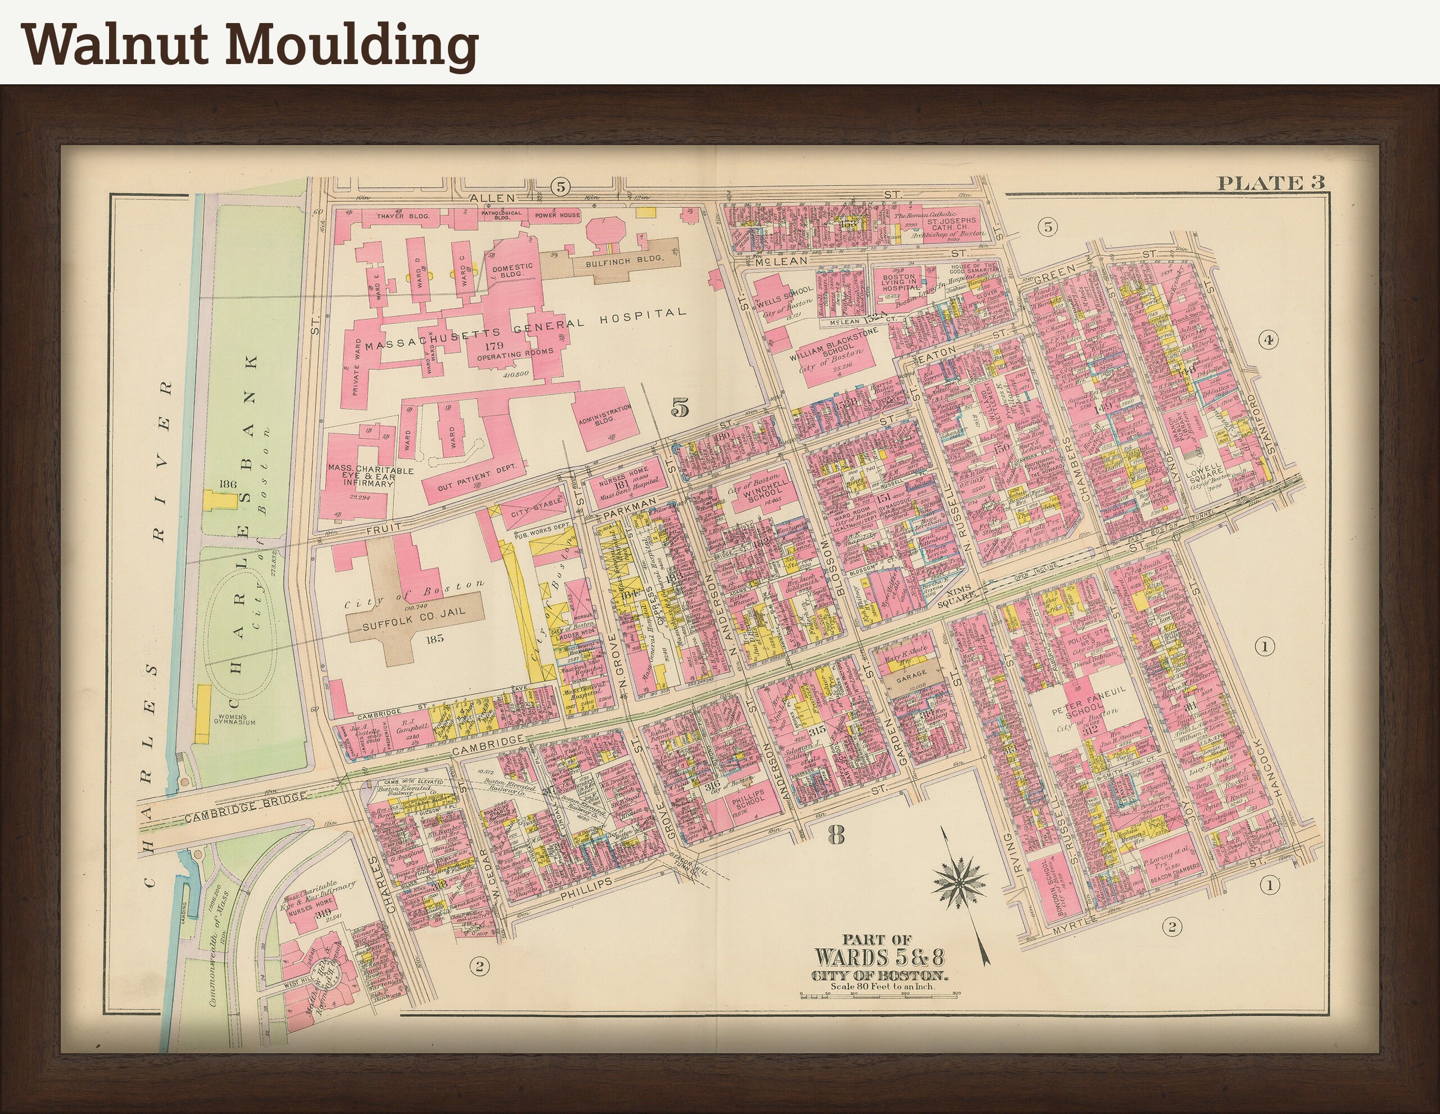Image resolution: width=1440 pixels, height=1114 pixels.
Task: Select the Massachusetts General Hospital label
Action: pos(526,328)
